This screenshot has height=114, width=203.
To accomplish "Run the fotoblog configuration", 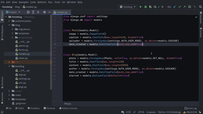I will coord(141,7).
